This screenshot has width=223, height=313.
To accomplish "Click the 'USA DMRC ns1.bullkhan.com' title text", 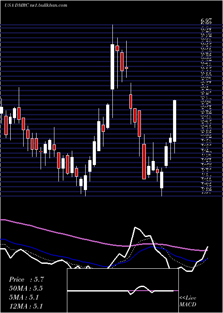I will 36,5.
